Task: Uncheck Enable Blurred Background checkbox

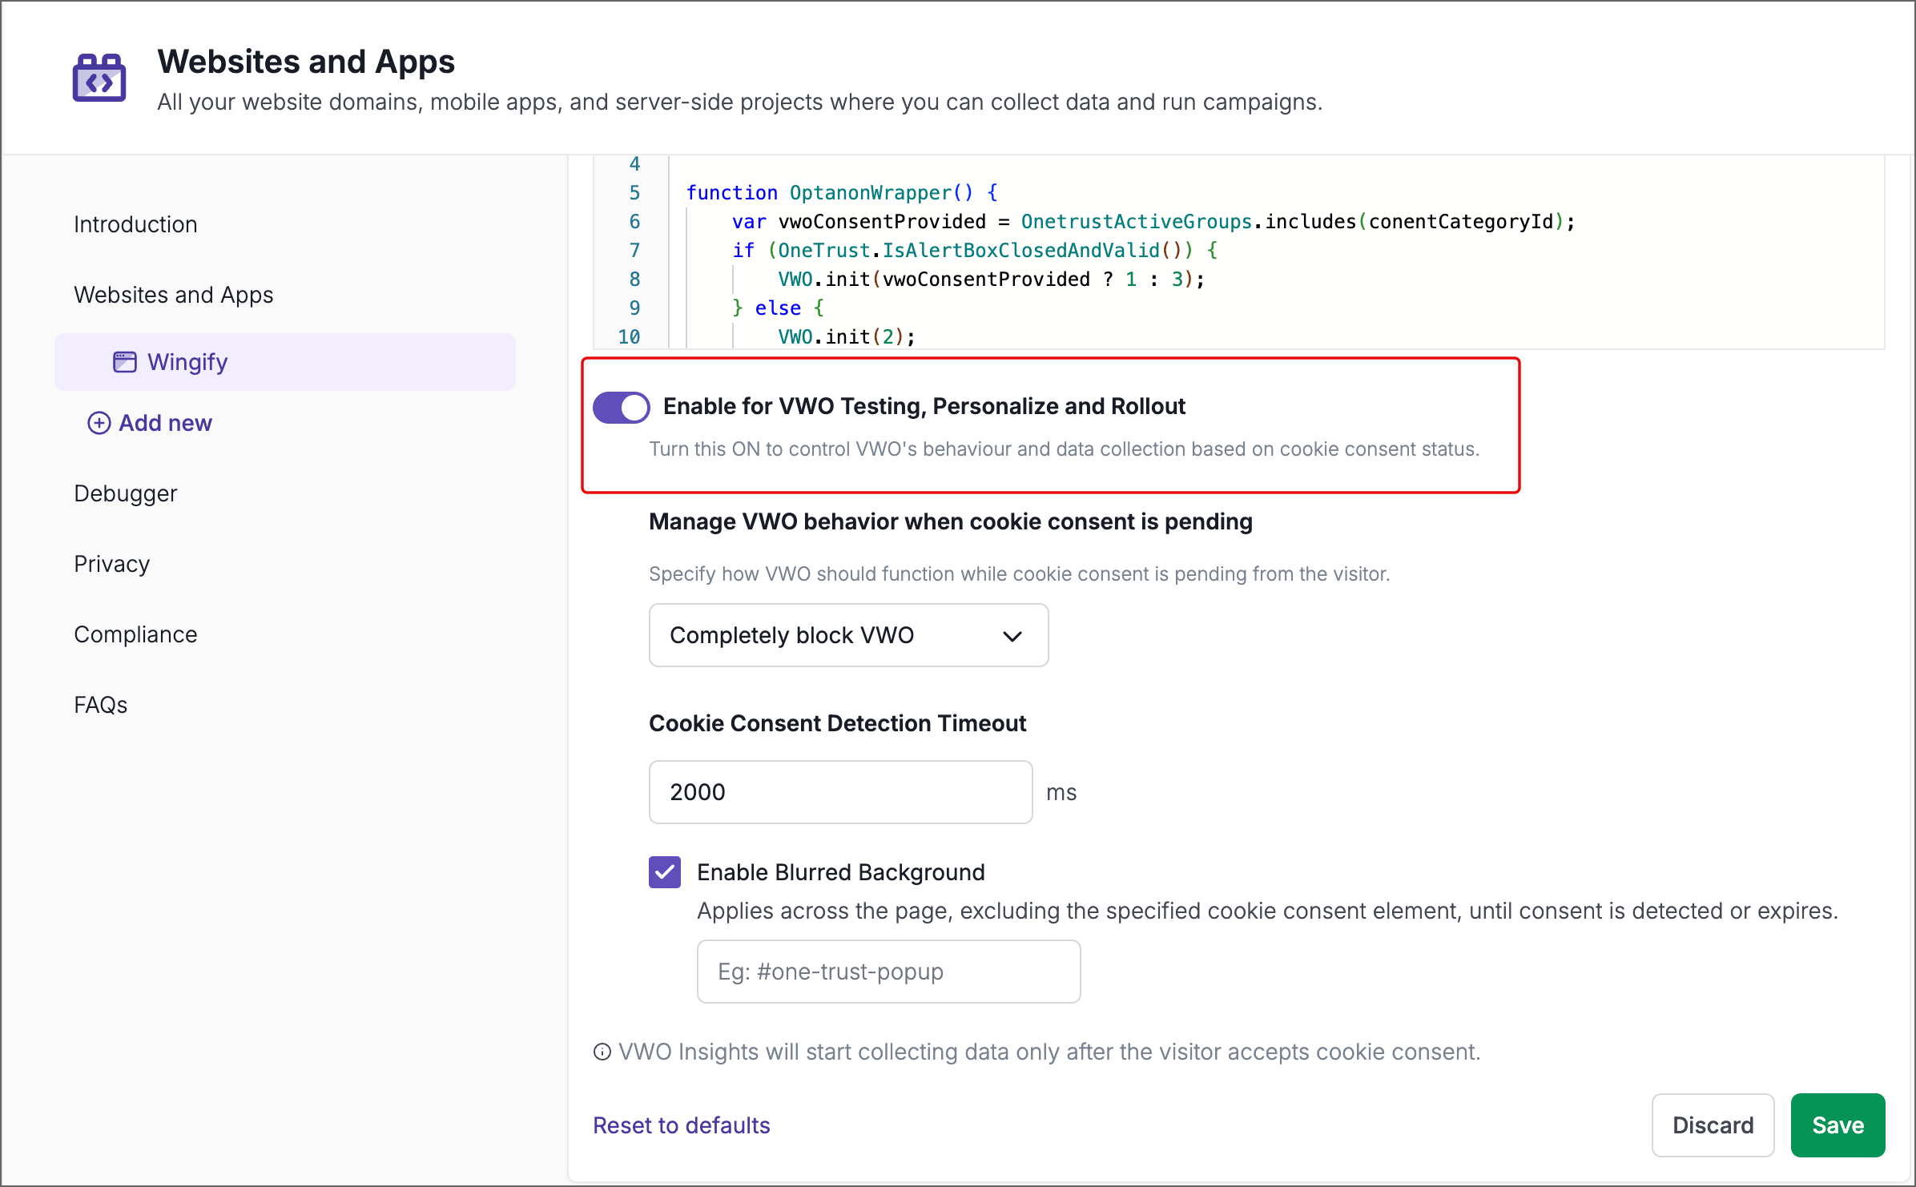Action: [x=665, y=872]
